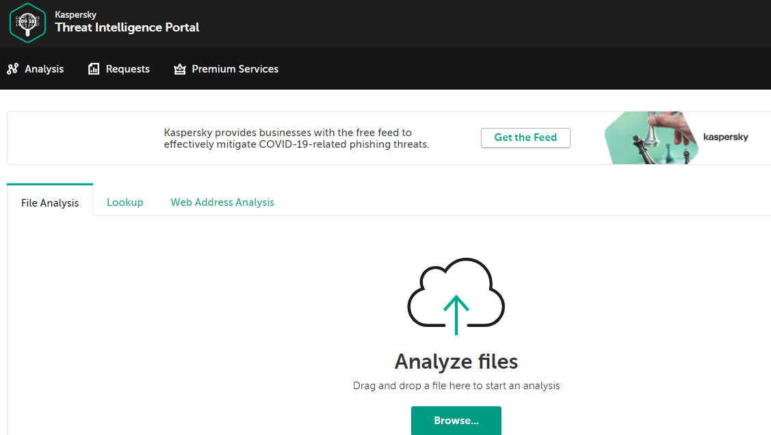Click the Analyze files heading

coord(456,362)
